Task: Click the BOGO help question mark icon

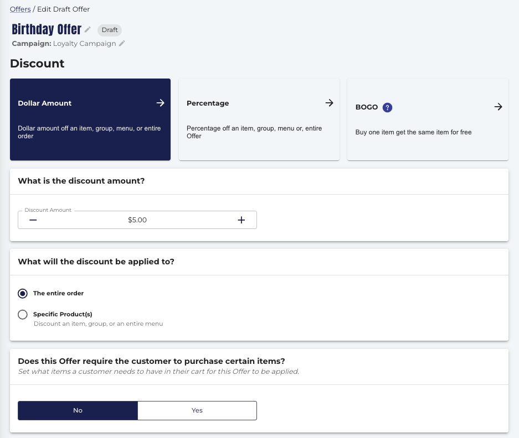Action: pos(387,107)
